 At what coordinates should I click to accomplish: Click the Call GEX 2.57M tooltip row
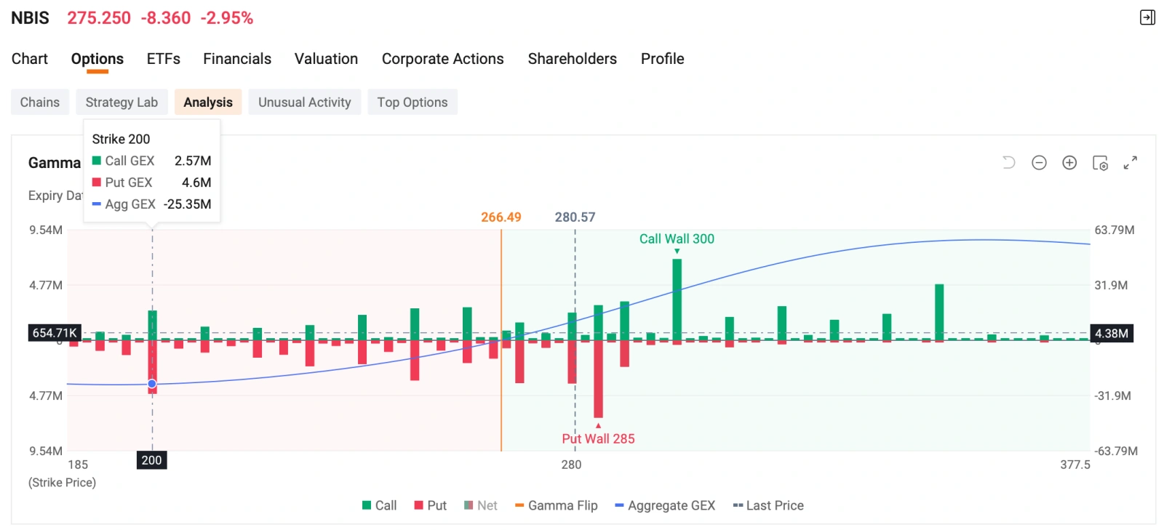tap(152, 161)
